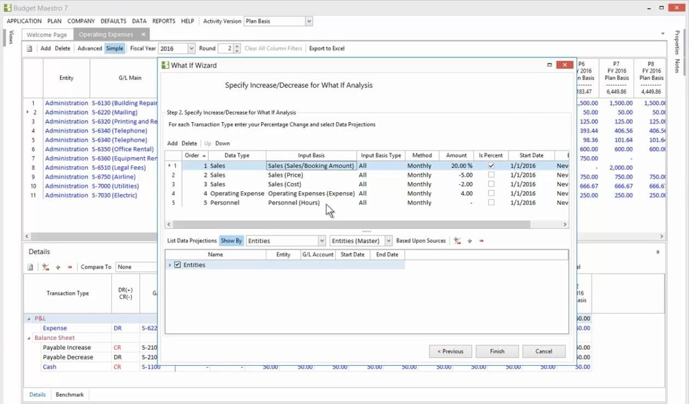Click Delete in the wizard transaction list

click(189, 143)
